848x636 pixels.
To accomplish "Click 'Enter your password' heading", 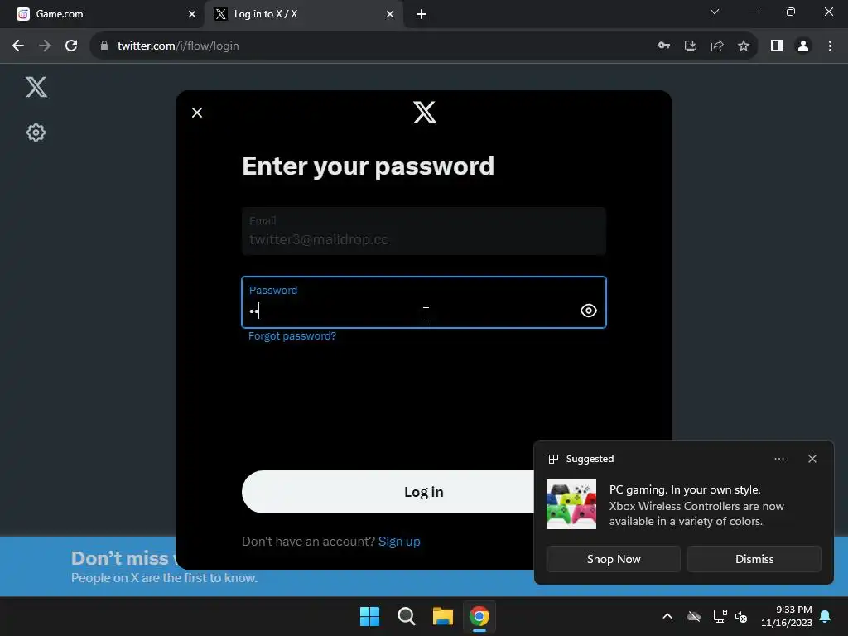I will 369,166.
